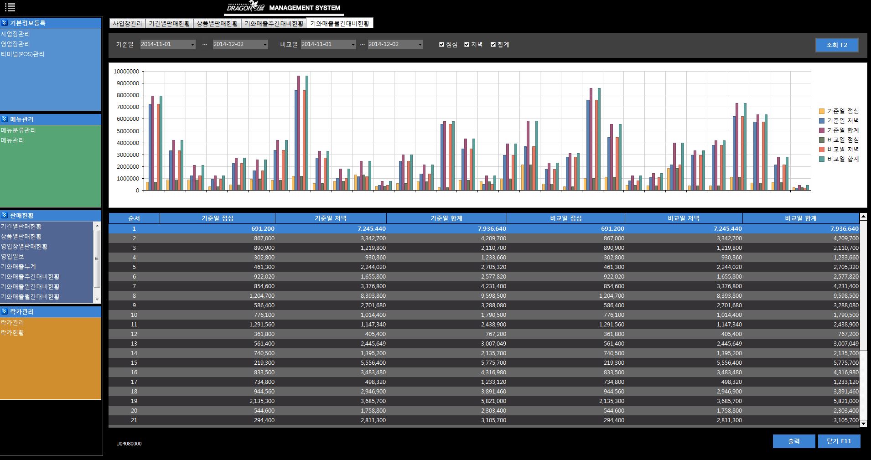Expand the 비교일 start date dropdown

353,45
